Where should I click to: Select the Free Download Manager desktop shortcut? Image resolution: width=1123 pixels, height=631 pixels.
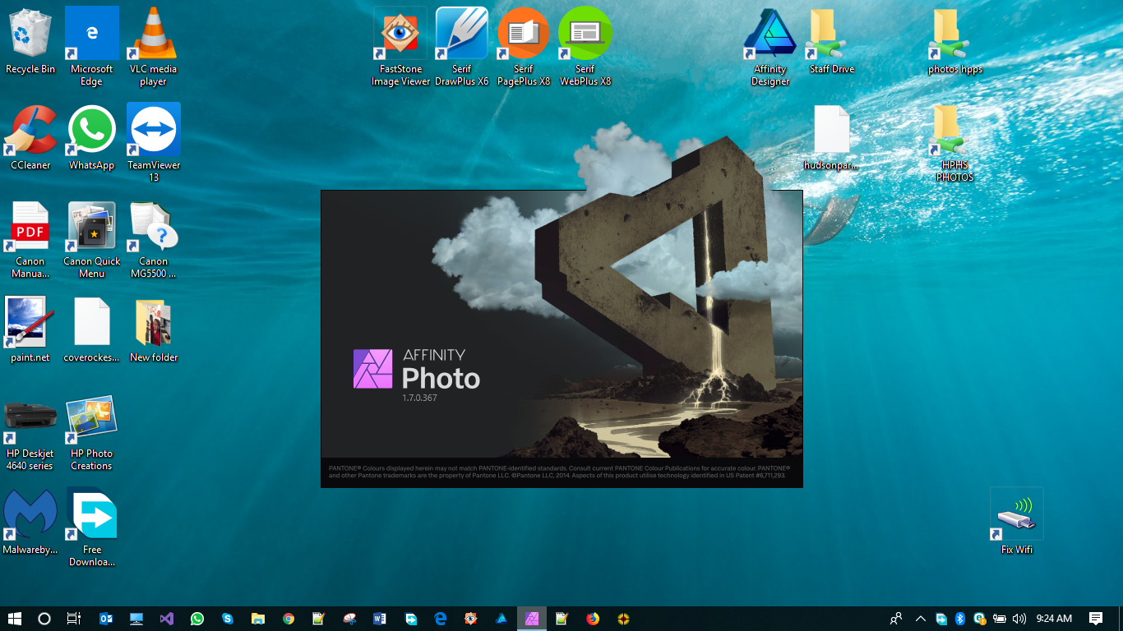coord(91,527)
